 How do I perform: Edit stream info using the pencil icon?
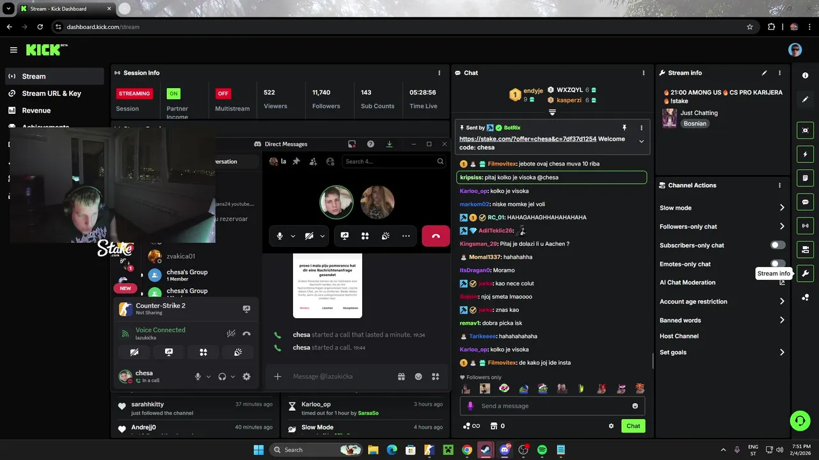764,73
